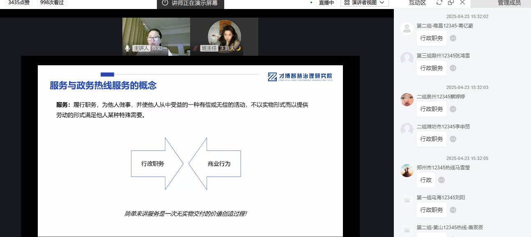Viewport: 531px width, 237px height.
Task: Click the grid layout icon before 演讲者视图
Action: pos(347,3)
